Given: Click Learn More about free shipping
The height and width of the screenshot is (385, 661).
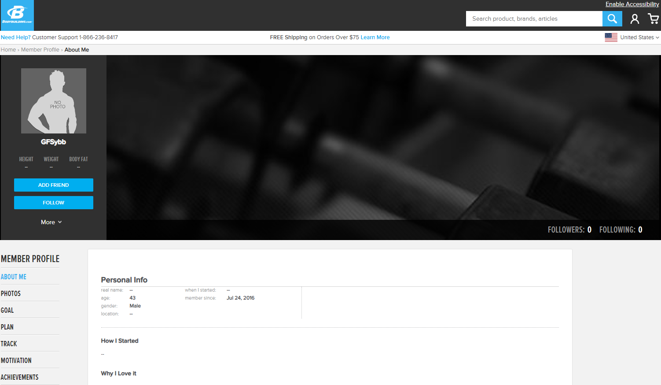Looking at the screenshot, I should pos(375,37).
